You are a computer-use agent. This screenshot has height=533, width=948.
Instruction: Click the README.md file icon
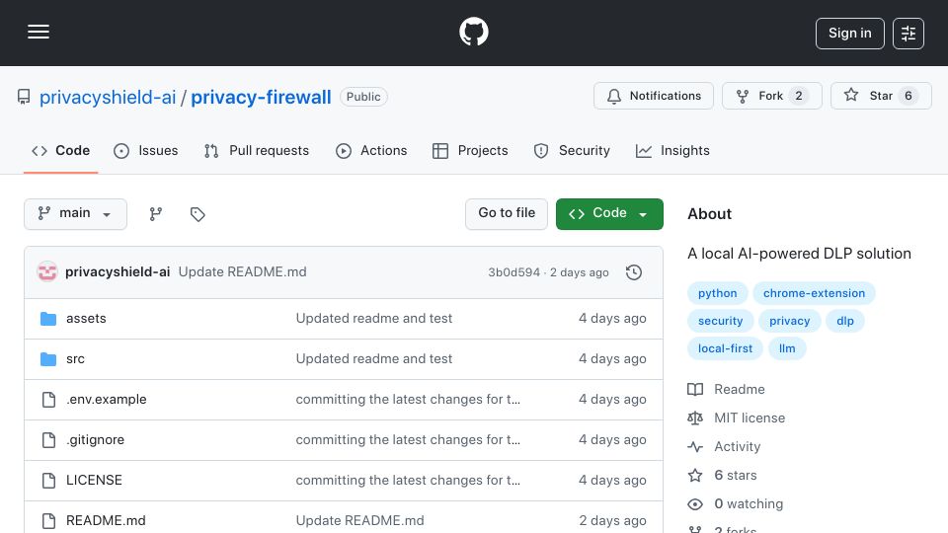[48, 521]
